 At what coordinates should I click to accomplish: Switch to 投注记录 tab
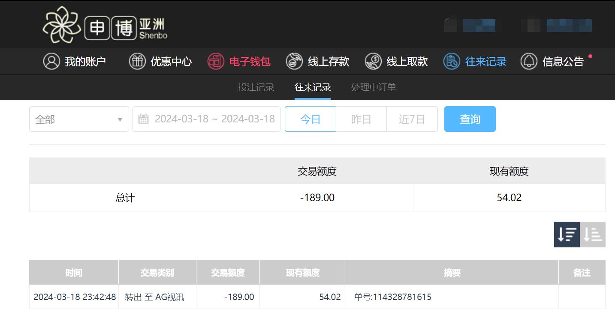pyautogui.click(x=256, y=87)
